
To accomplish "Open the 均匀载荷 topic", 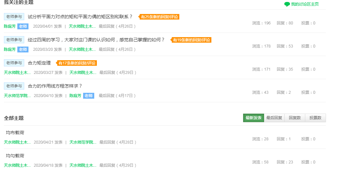I will click(x=15, y=156).
